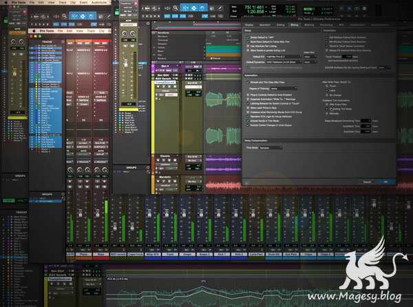This screenshot has height=307, width=413.
Task: Click the Bass channel volume fader
Action: pyautogui.click(x=98, y=213)
